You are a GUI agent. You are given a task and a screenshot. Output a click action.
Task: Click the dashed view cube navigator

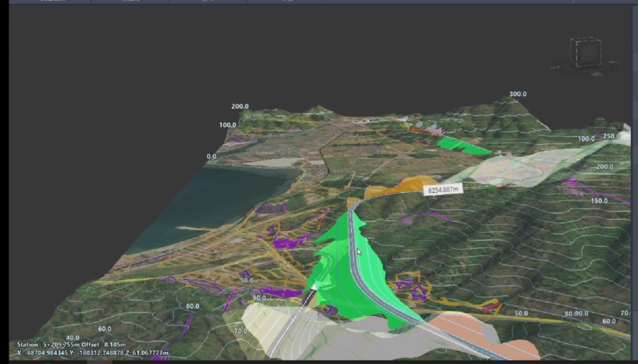tap(585, 53)
